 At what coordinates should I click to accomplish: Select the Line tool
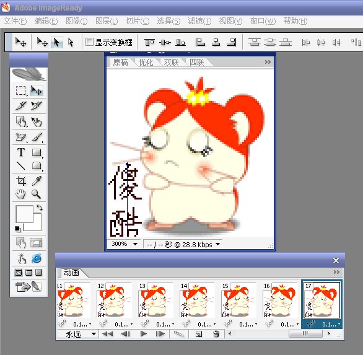click(21, 166)
